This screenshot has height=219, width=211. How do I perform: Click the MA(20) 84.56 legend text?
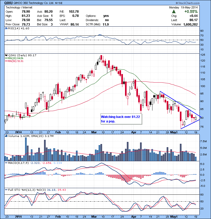click(x=16, y=58)
